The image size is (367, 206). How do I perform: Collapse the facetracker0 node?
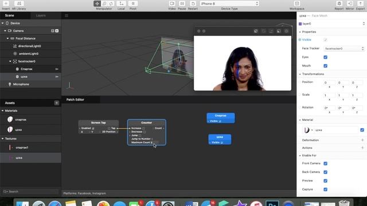pyautogui.click(x=10, y=61)
